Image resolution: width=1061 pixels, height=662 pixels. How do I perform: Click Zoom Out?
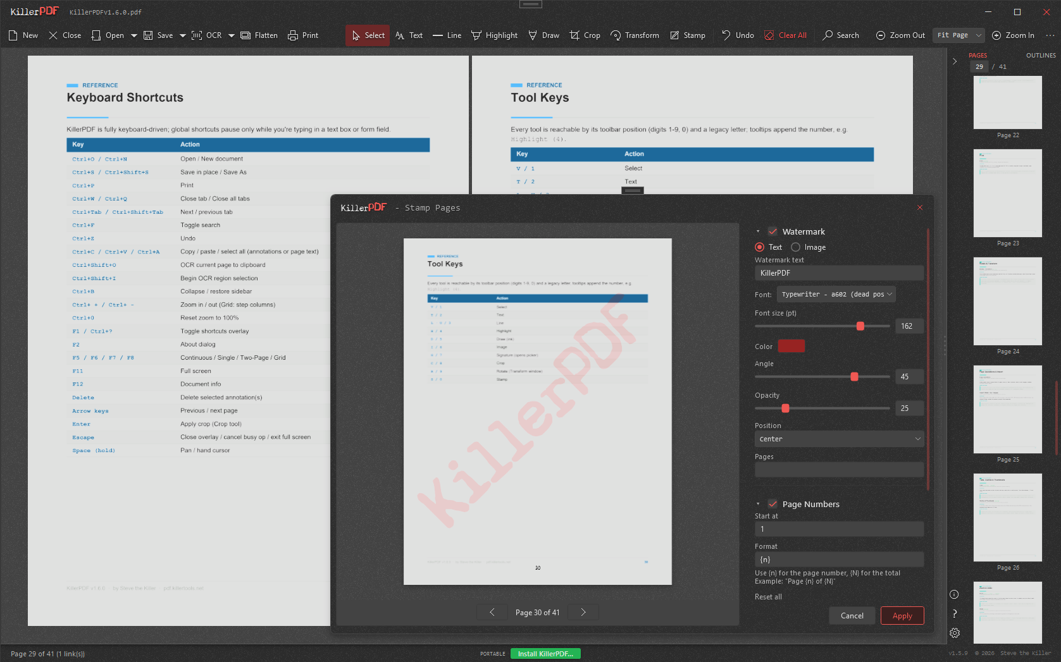click(900, 35)
